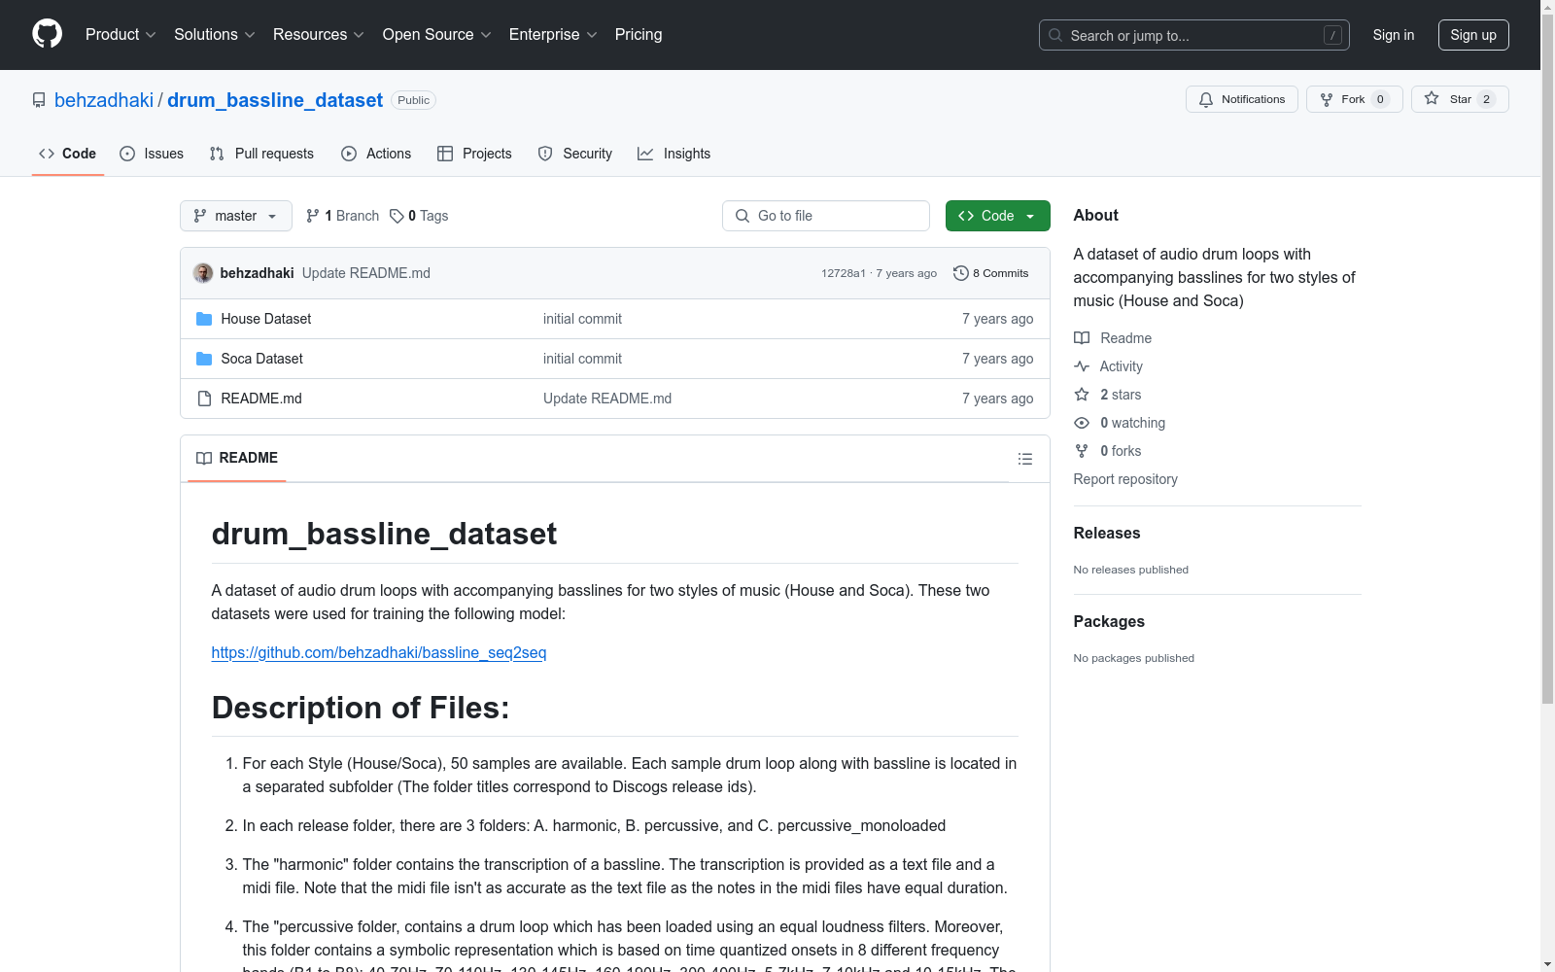The width and height of the screenshot is (1555, 972).
Task: View the Security tab
Action: 575,154
